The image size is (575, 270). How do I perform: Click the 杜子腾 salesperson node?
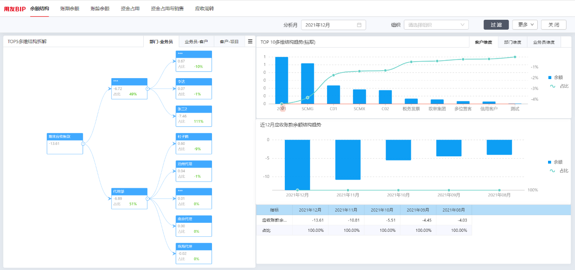coord(194,143)
